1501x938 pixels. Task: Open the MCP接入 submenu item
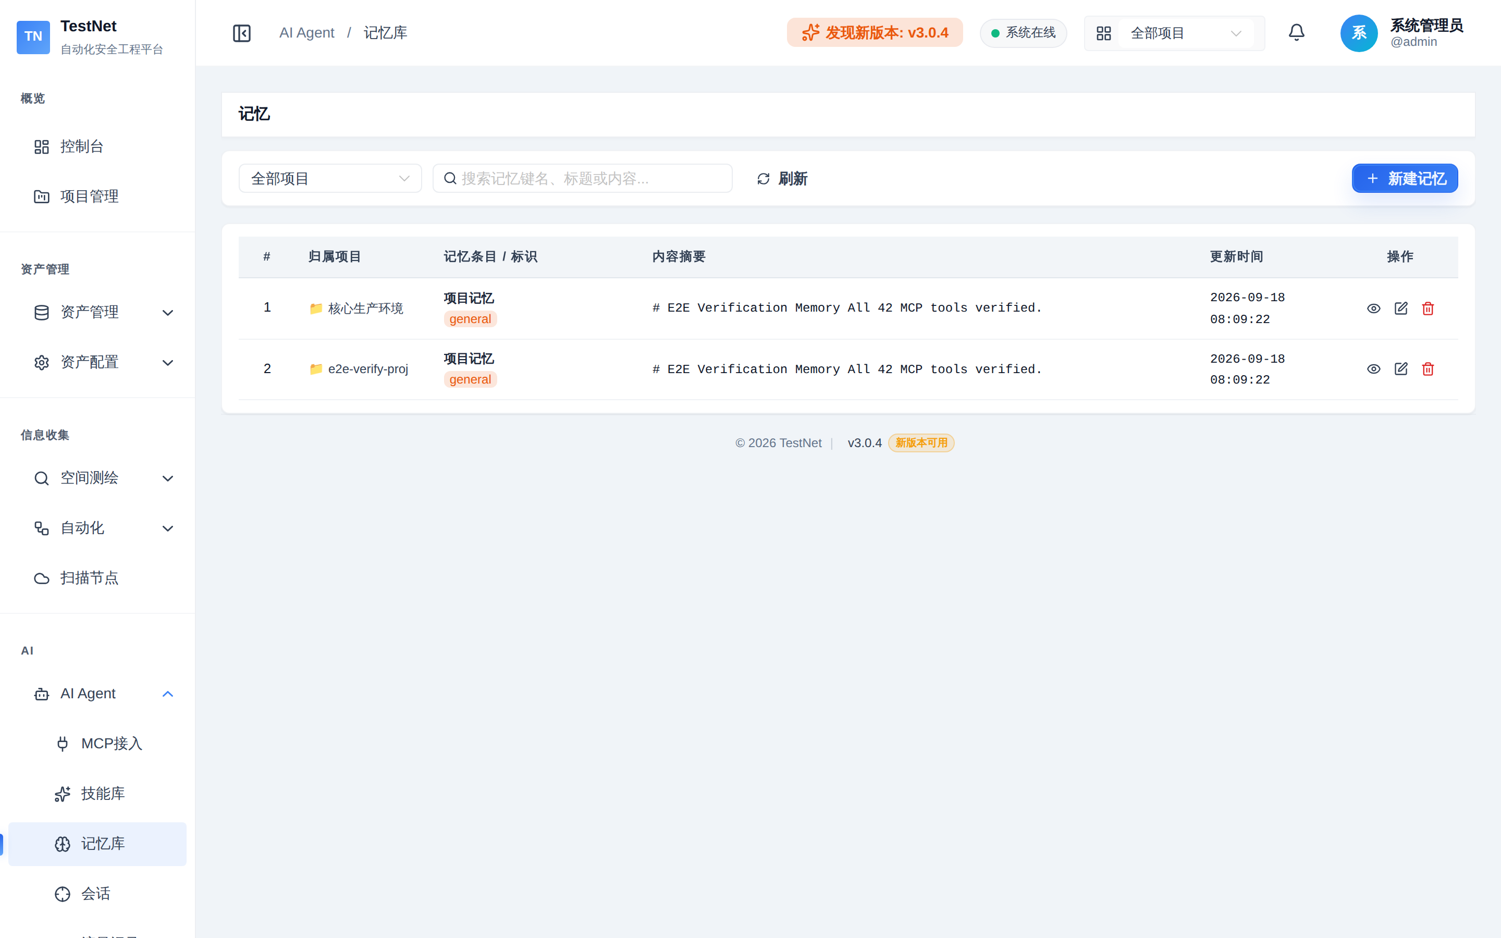tap(97, 744)
